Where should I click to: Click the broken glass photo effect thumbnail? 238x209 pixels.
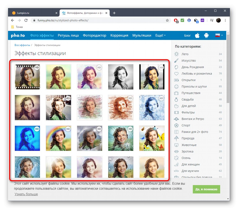pyautogui.click(x=121, y=138)
